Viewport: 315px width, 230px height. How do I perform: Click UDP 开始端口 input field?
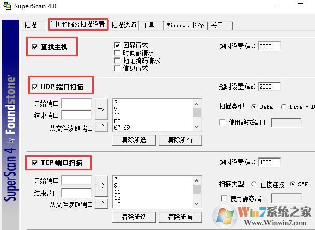76,104
